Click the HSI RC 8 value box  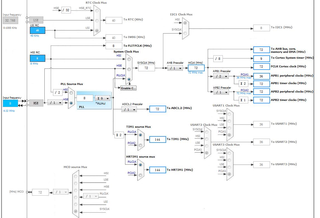point(37,58)
